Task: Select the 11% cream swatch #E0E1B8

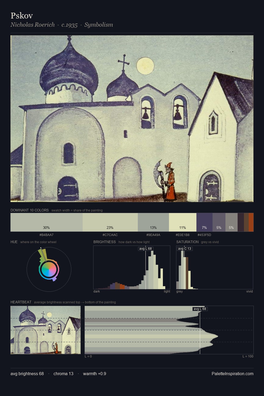Action: [x=183, y=222]
